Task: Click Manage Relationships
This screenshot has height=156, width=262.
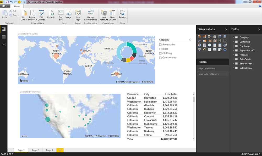Action: click(x=91, y=15)
